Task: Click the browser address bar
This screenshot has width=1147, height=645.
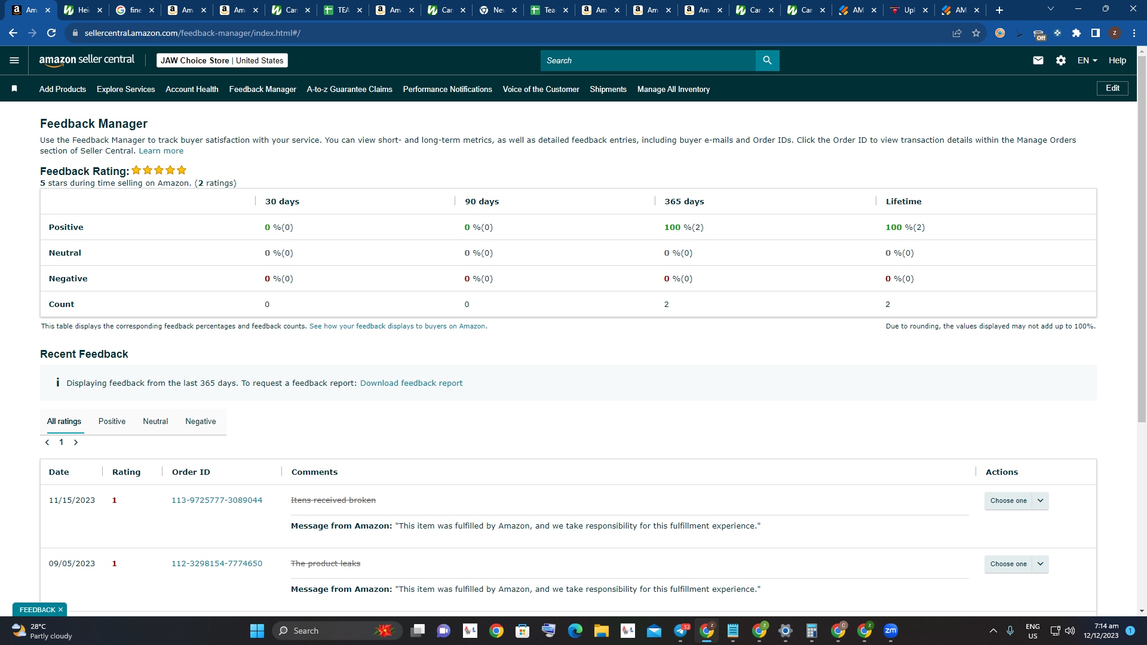Action: point(508,33)
